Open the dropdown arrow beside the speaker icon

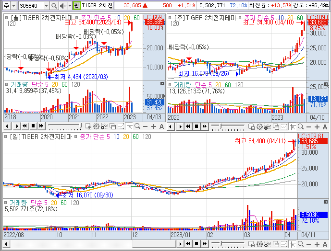[x=70, y=6]
